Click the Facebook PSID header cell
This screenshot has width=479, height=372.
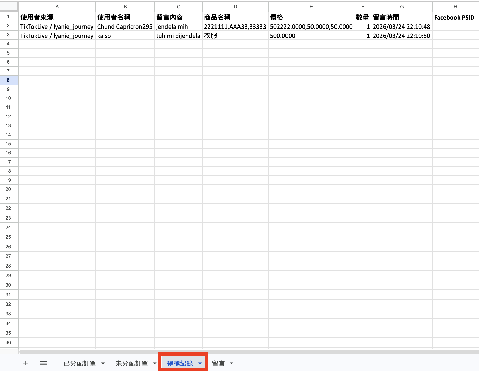click(x=455, y=17)
